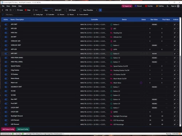
Task: Open the Names filter dropdown
Action: point(71,15)
